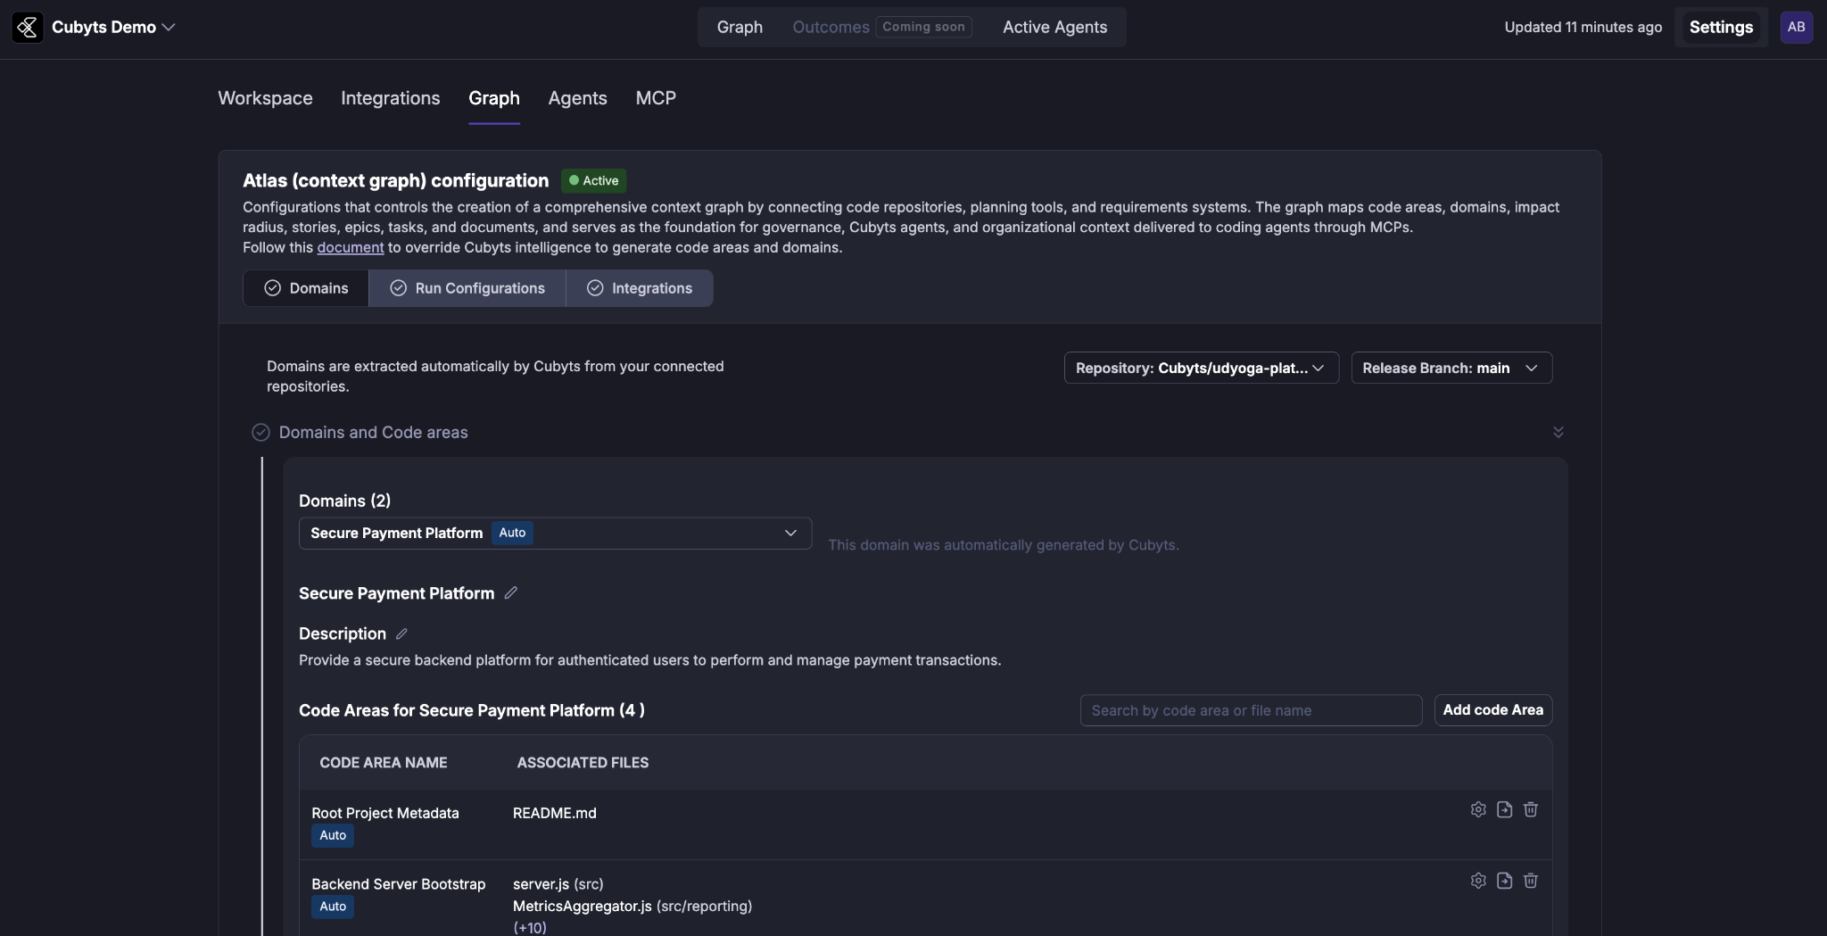This screenshot has height=936, width=1827.
Task: Collapse all sections double-chevron icon
Action: (1558, 432)
